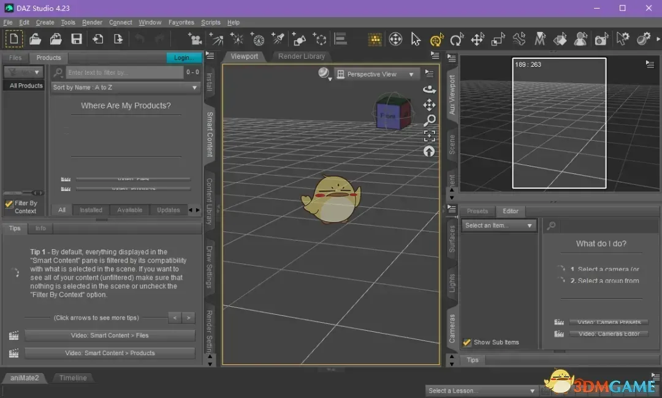This screenshot has width=662, height=398.
Task: Activate the Rotate tool in the toolbar
Action: point(457,39)
